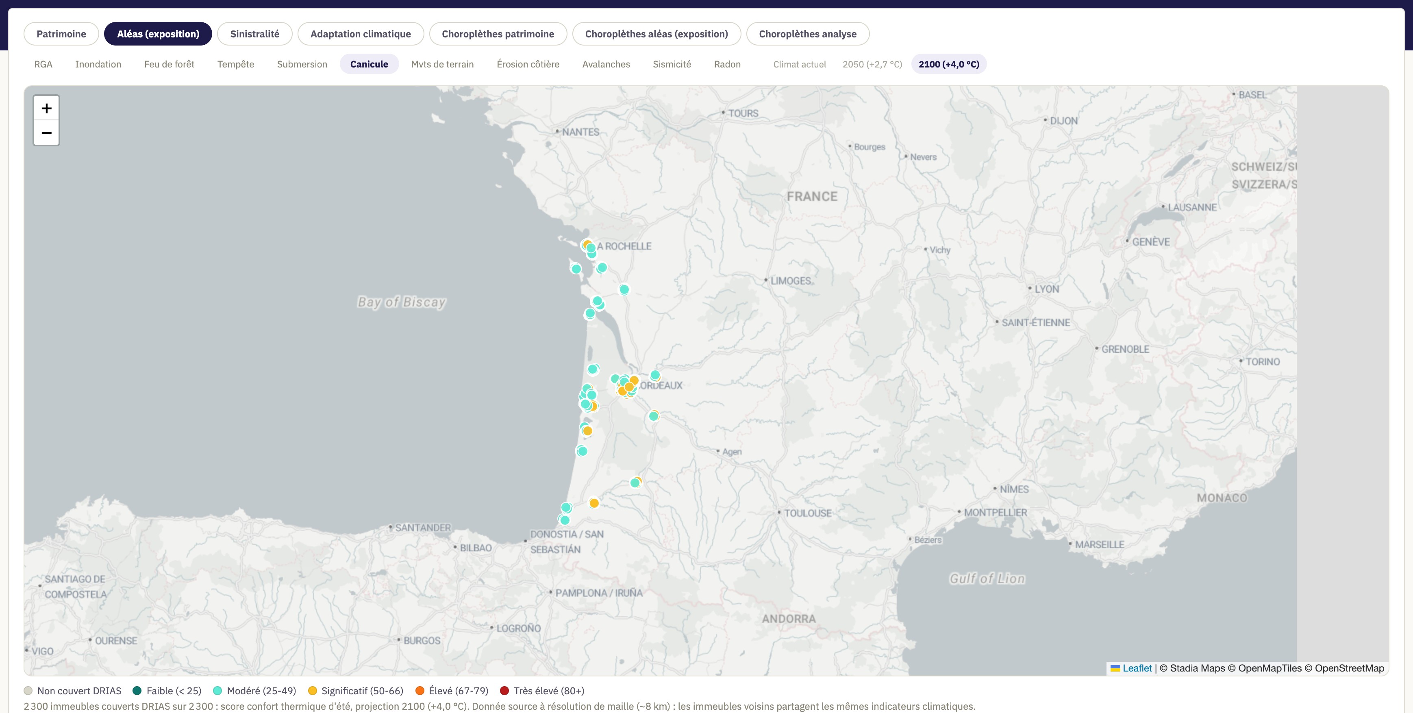Select the Sismicité hazard filter
1413x713 pixels.
[672, 64]
